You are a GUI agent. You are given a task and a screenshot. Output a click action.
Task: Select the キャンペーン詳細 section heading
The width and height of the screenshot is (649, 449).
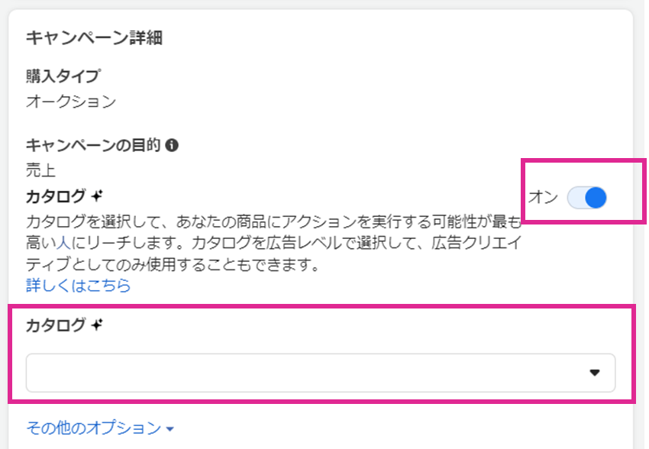tap(94, 37)
